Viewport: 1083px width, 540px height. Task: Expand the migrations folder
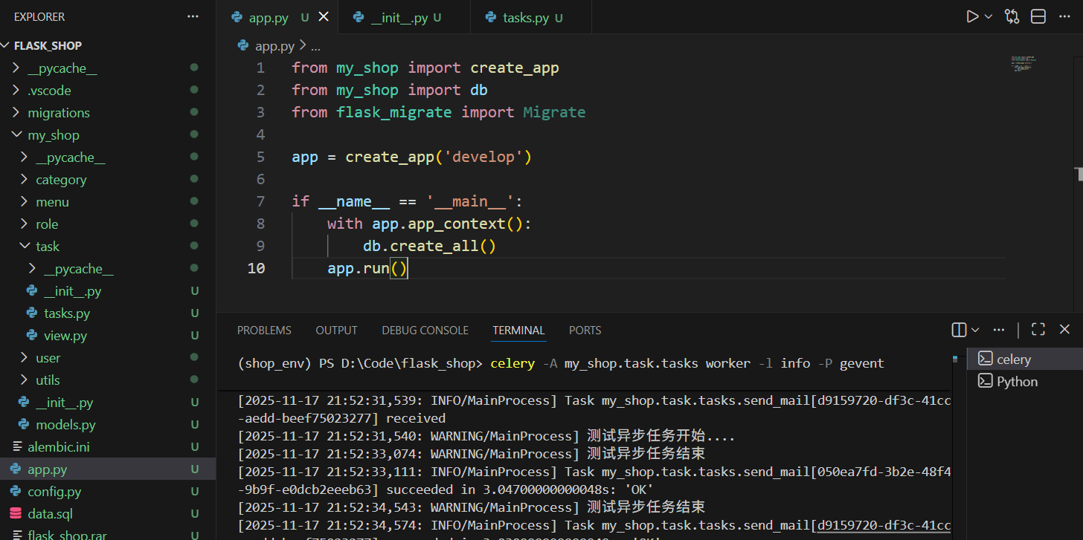point(108,113)
